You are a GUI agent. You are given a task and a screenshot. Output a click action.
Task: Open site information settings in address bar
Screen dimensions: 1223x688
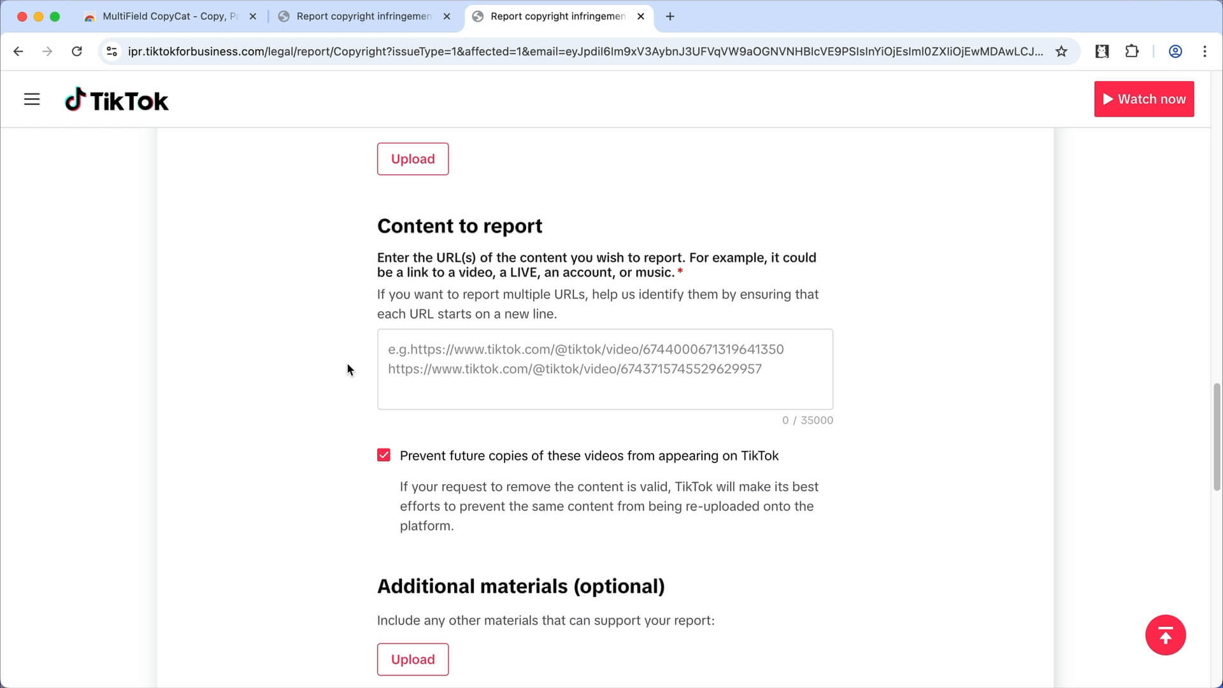point(111,52)
